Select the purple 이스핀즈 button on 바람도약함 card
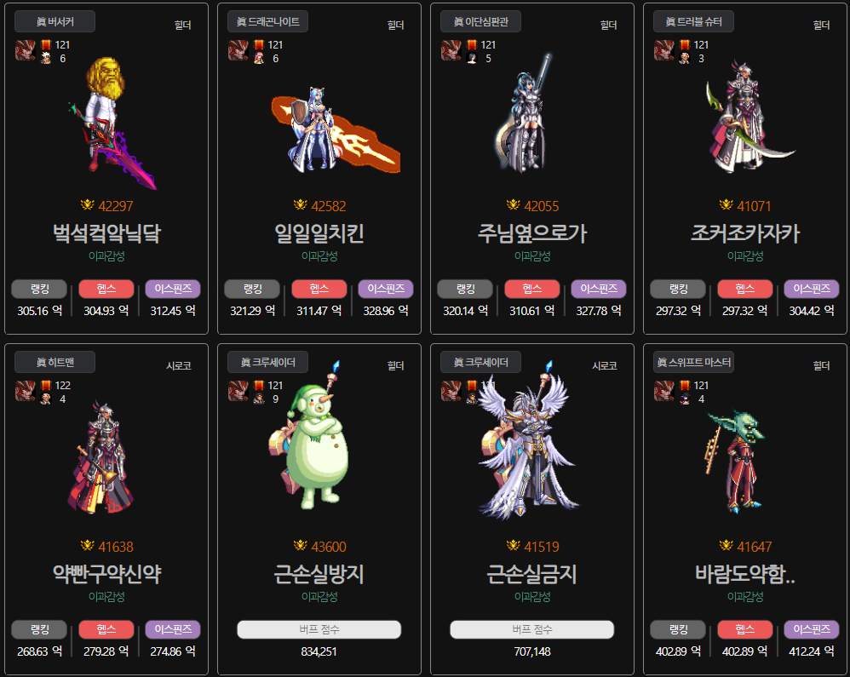Screen dimensions: 850x677 [812, 629]
